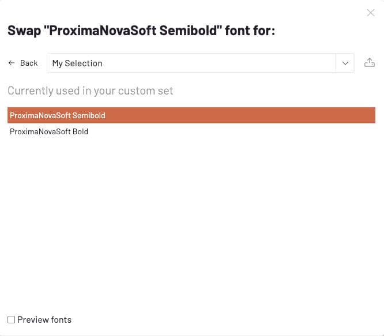Choose ProximaNovaSoft Bold from the list

[x=49, y=131]
